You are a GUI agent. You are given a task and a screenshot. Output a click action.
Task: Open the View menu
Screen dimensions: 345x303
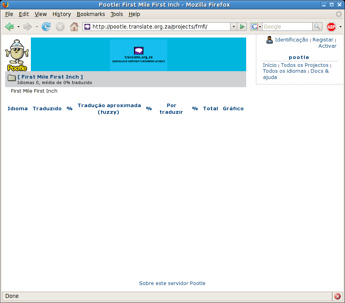pos(41,14)
